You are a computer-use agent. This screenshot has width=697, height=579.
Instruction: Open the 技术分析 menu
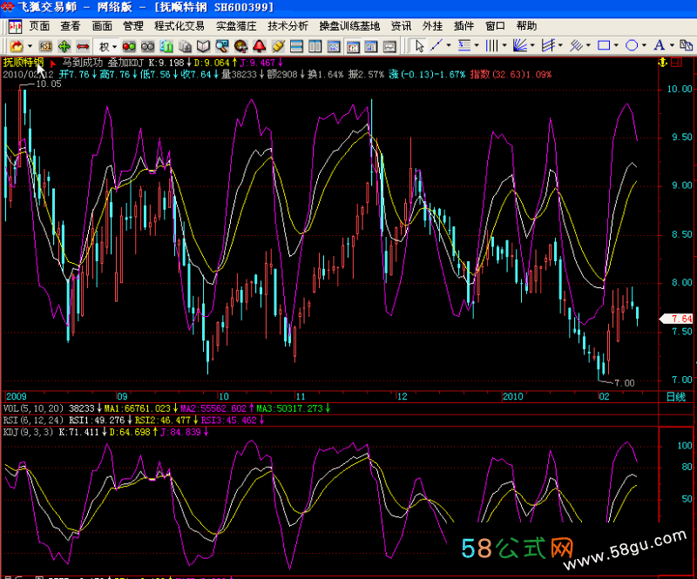tap(288, 26)
